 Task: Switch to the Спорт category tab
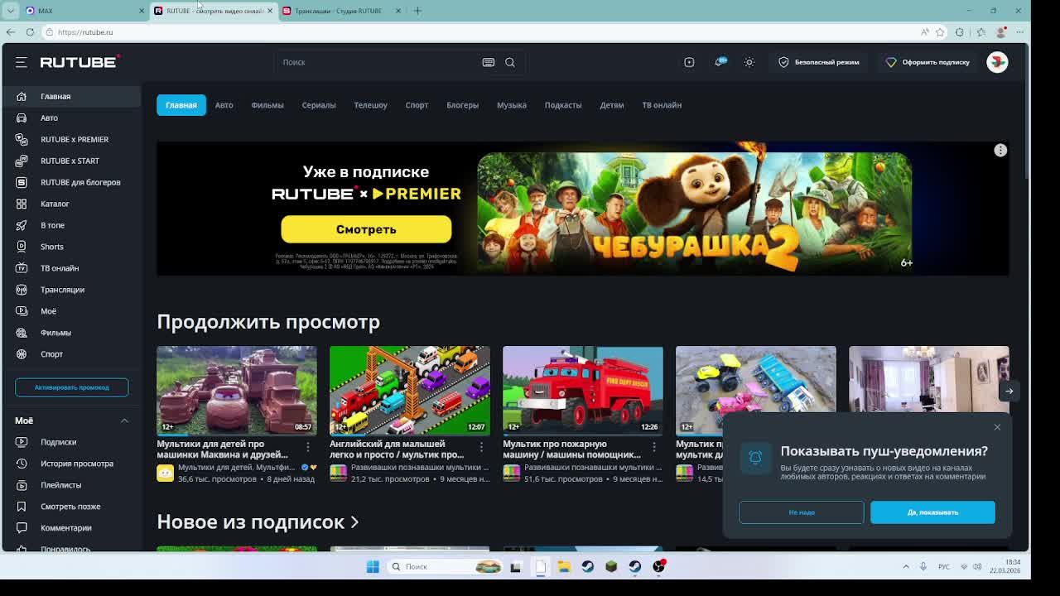[417, 105]
